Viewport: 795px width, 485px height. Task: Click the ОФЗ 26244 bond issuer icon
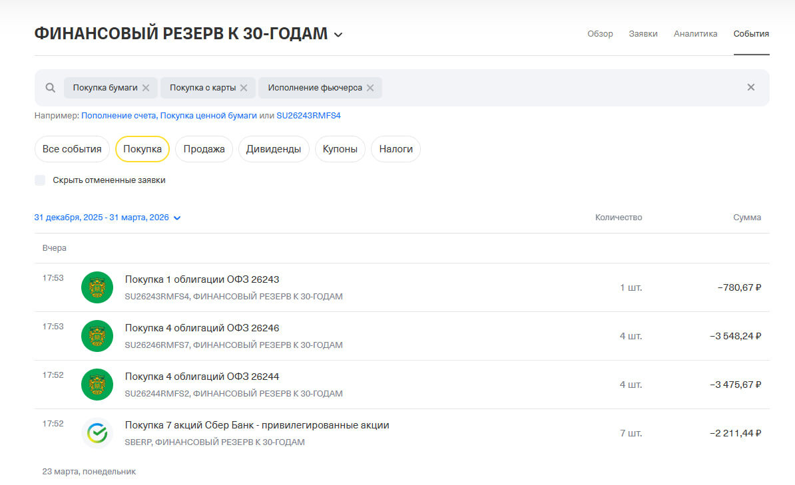click(x=97, y=385)
